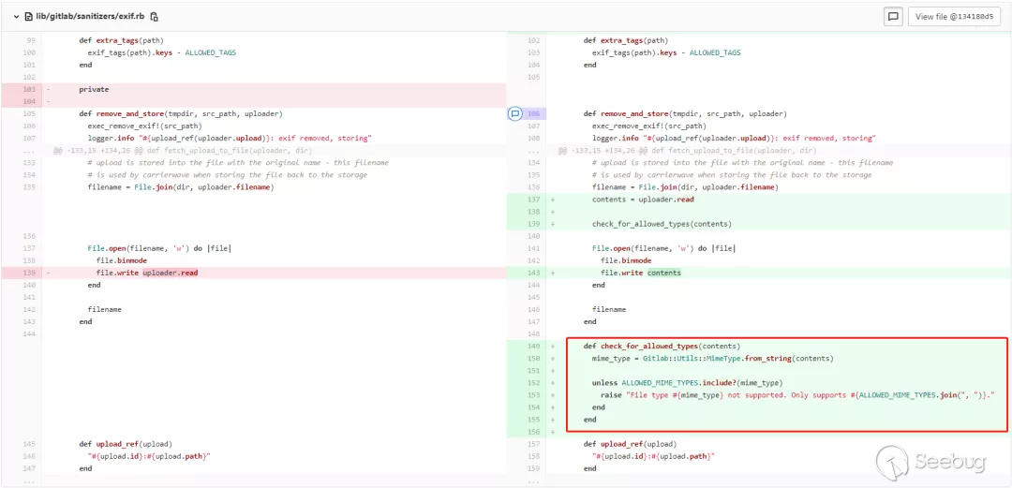Click the removed 'private' line
Screen dimensions: 1012x488
click(x=94, y=89)
